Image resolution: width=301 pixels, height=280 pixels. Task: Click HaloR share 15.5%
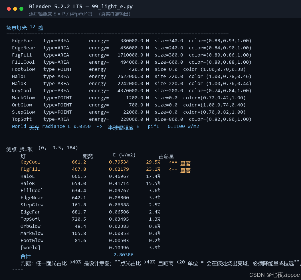[153, 184]
